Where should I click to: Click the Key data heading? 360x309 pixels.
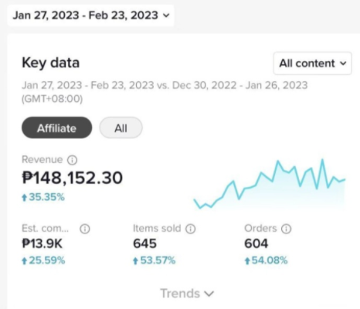[x=51, y=63]
